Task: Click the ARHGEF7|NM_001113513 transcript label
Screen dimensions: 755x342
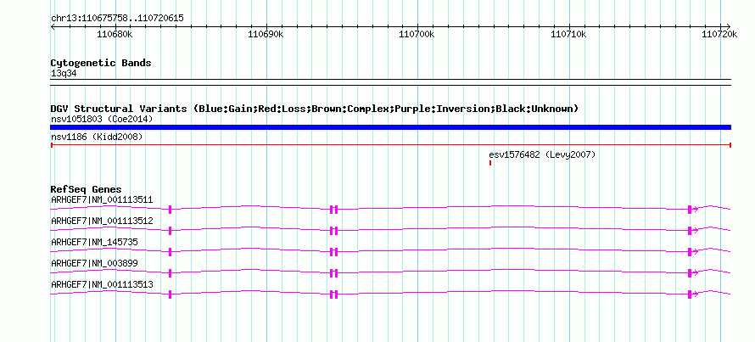Action: point(102,284)
